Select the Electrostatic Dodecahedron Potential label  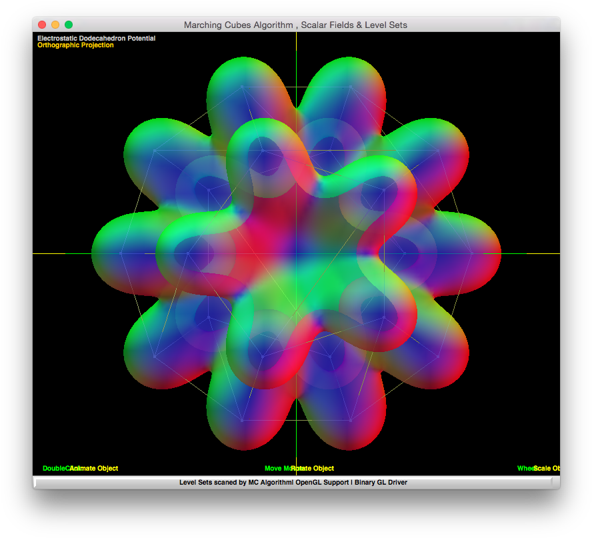(96, 39)
